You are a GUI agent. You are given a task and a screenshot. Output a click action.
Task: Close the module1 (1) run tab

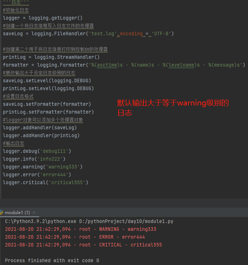pyautogui.click(x=34, y=213)
